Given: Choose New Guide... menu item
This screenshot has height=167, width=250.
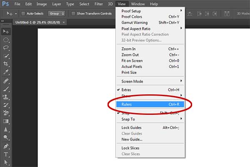Looking at the screenshot, I should (150, 139).
